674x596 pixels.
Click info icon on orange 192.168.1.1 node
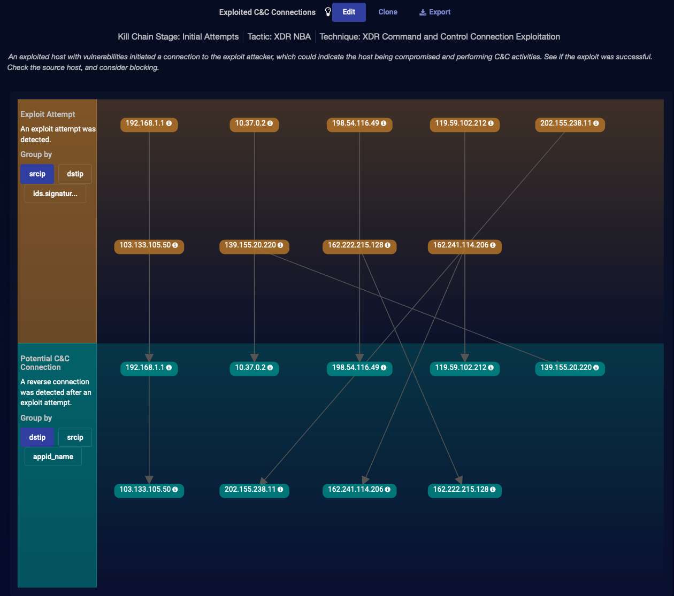(169, 123)
